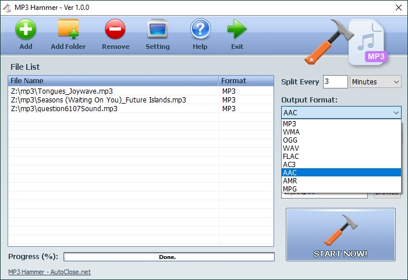408x280 pixels.
Task: Open the MP3 Hammer - AutoClose.net link
Action: (x=49, y=272)
